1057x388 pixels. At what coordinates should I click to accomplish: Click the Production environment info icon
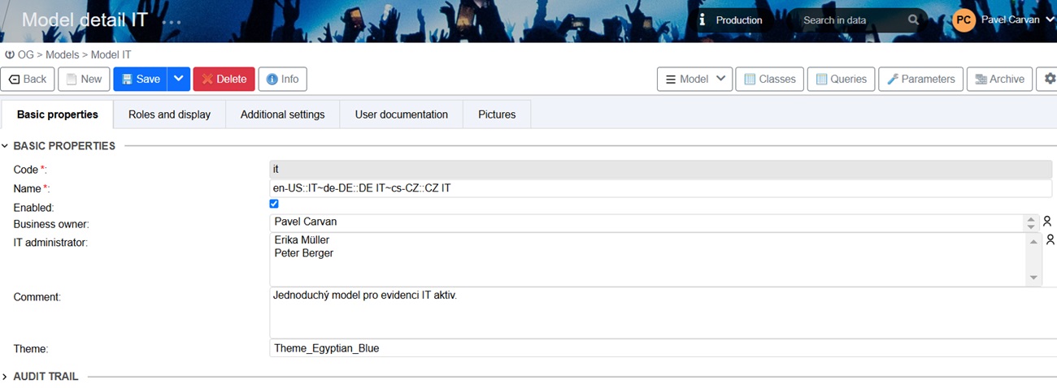[702, 19]
